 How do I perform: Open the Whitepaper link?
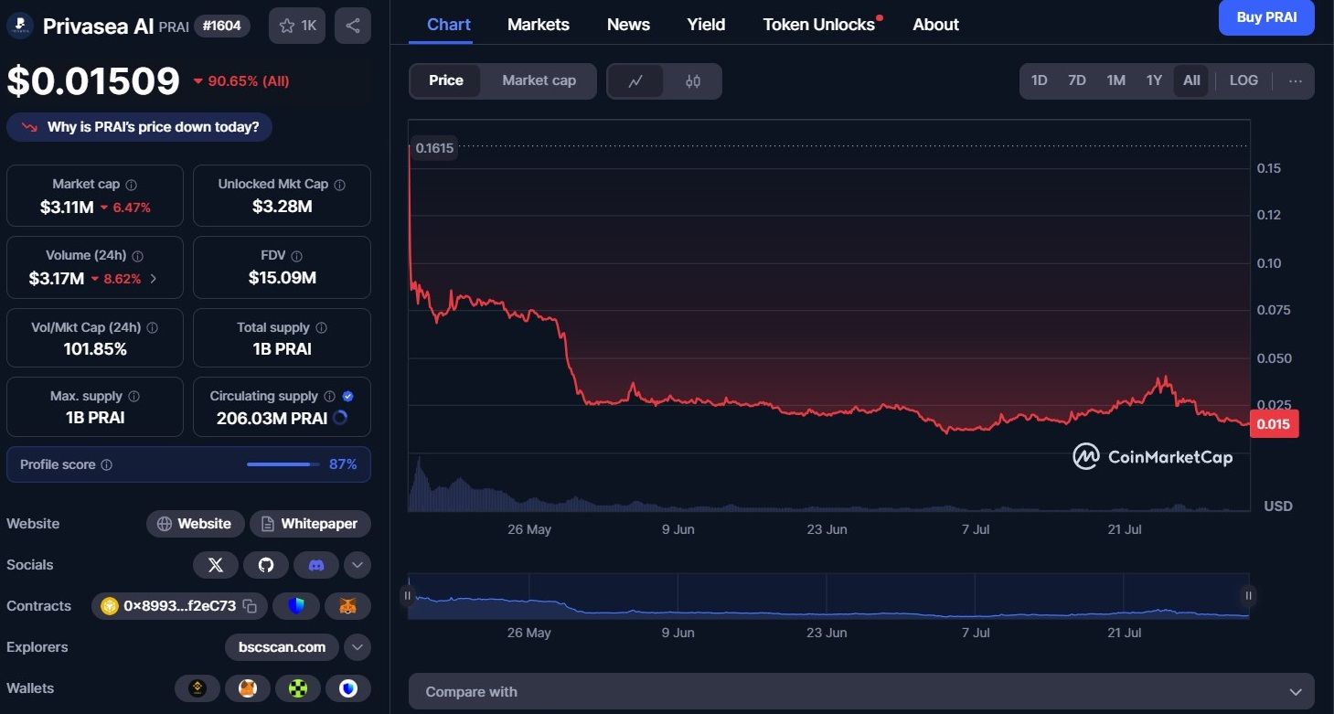(310, 524)
